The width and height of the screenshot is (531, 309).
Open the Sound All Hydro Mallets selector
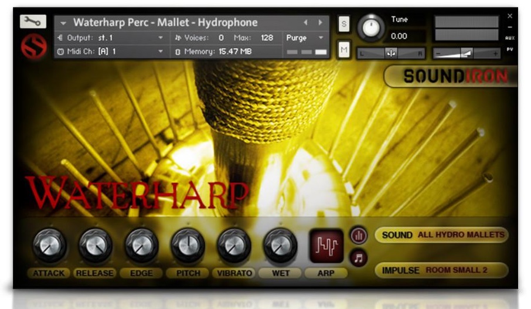click(x=441, y=235)
